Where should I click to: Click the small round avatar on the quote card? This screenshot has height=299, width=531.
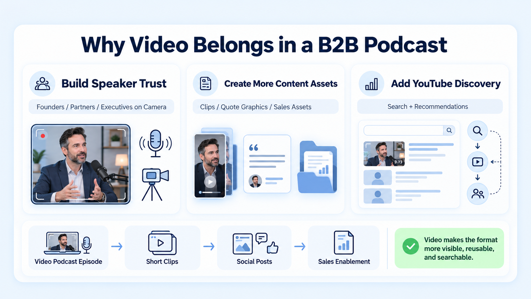click(255, 181)
